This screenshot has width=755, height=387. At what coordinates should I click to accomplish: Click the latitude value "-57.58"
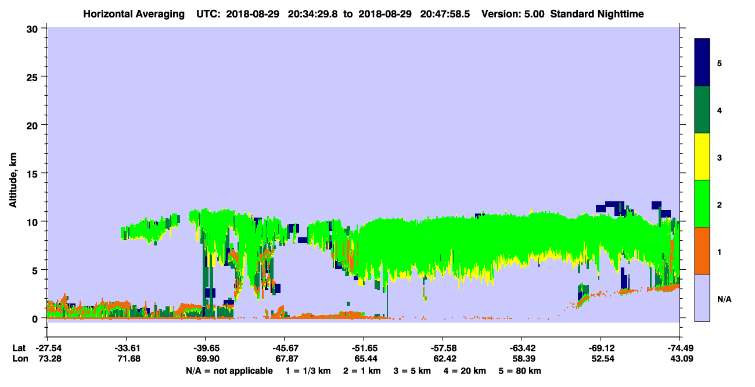point(443,348)
